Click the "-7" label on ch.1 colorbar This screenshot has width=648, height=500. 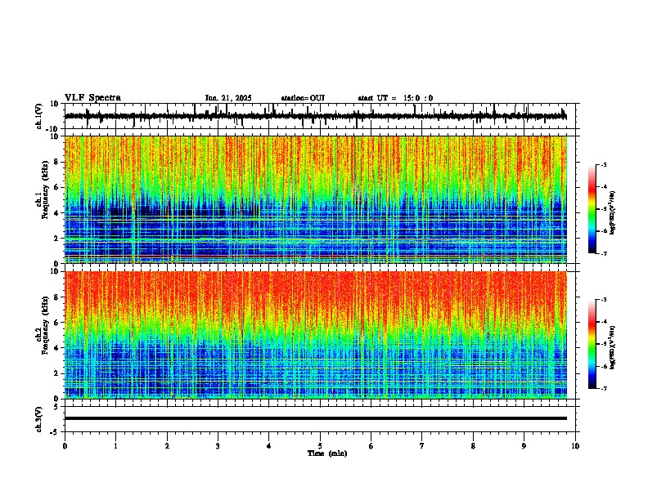tap(604, 253)
